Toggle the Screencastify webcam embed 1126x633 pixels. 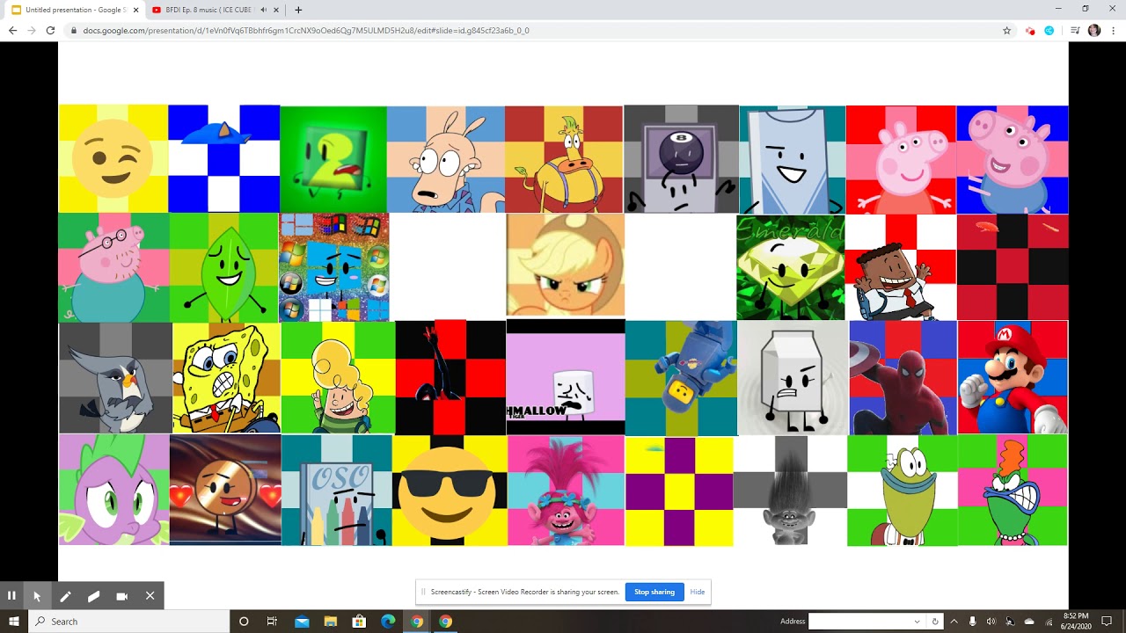pyautogui.click(x=121, y=595)
